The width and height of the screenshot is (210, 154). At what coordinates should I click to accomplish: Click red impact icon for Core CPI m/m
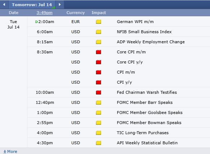tap(99, 52)
